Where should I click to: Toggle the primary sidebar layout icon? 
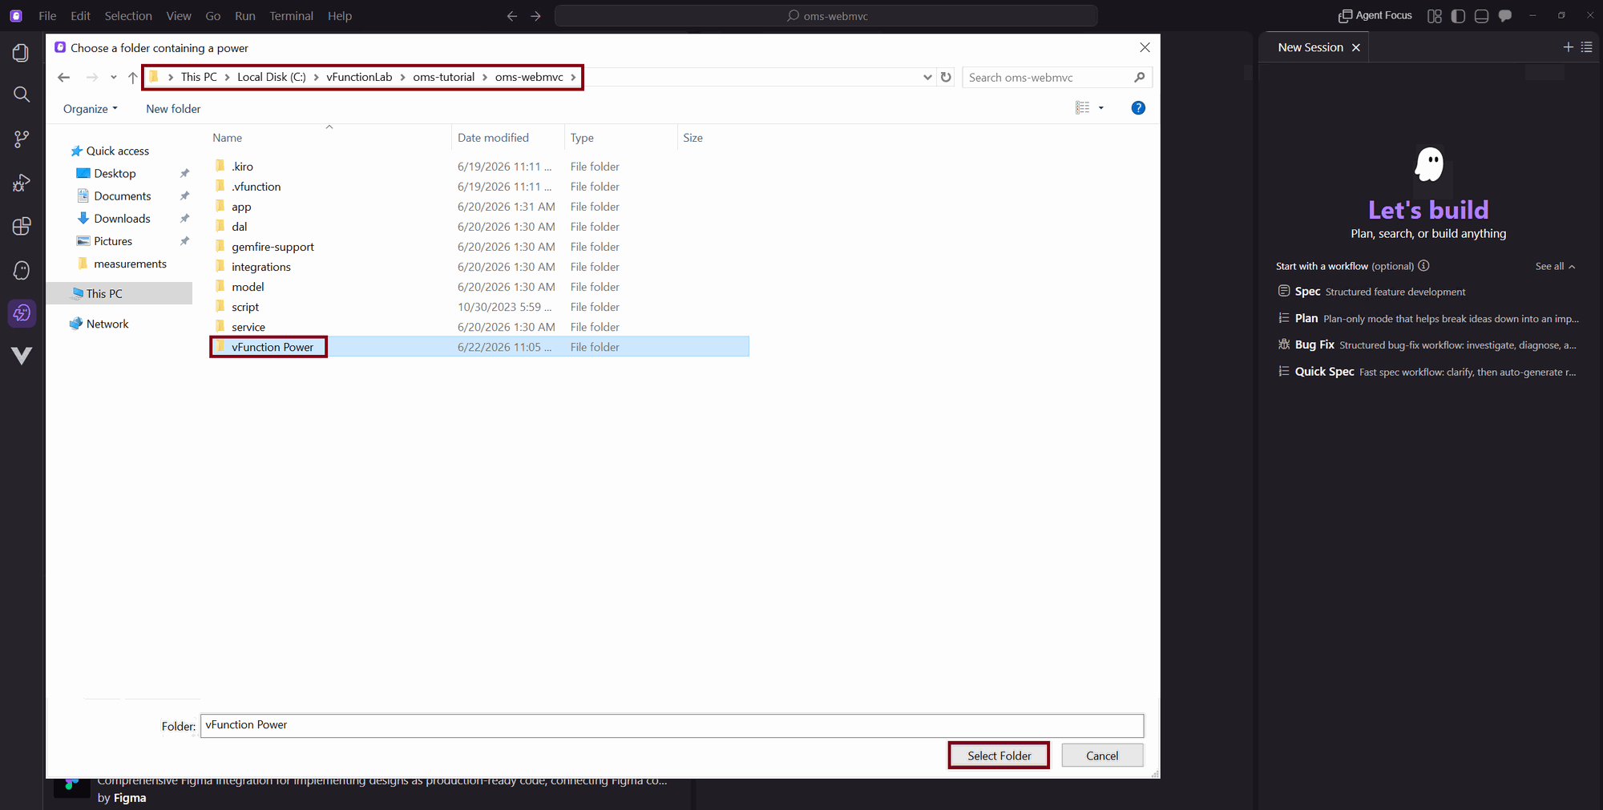[1458, 16]
